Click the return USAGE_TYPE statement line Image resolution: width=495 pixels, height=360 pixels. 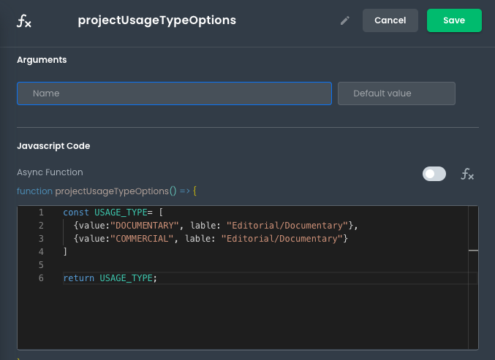point(110,278)
